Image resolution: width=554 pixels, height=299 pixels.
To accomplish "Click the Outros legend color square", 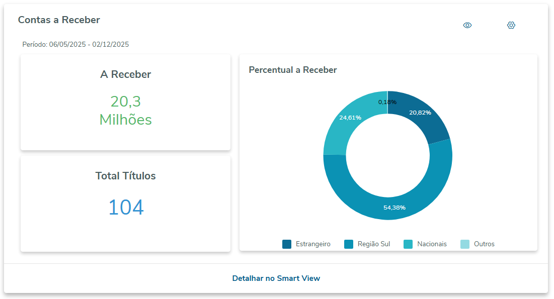I will pos(465,244).
